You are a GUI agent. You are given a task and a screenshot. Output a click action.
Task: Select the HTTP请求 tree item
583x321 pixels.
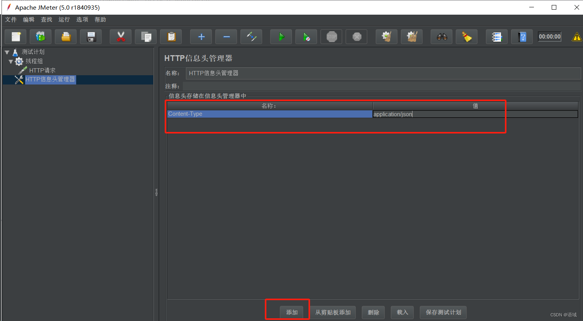coord(42,70)
